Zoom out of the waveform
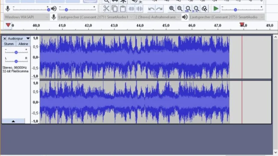The image size is (278, 156). 180,9
